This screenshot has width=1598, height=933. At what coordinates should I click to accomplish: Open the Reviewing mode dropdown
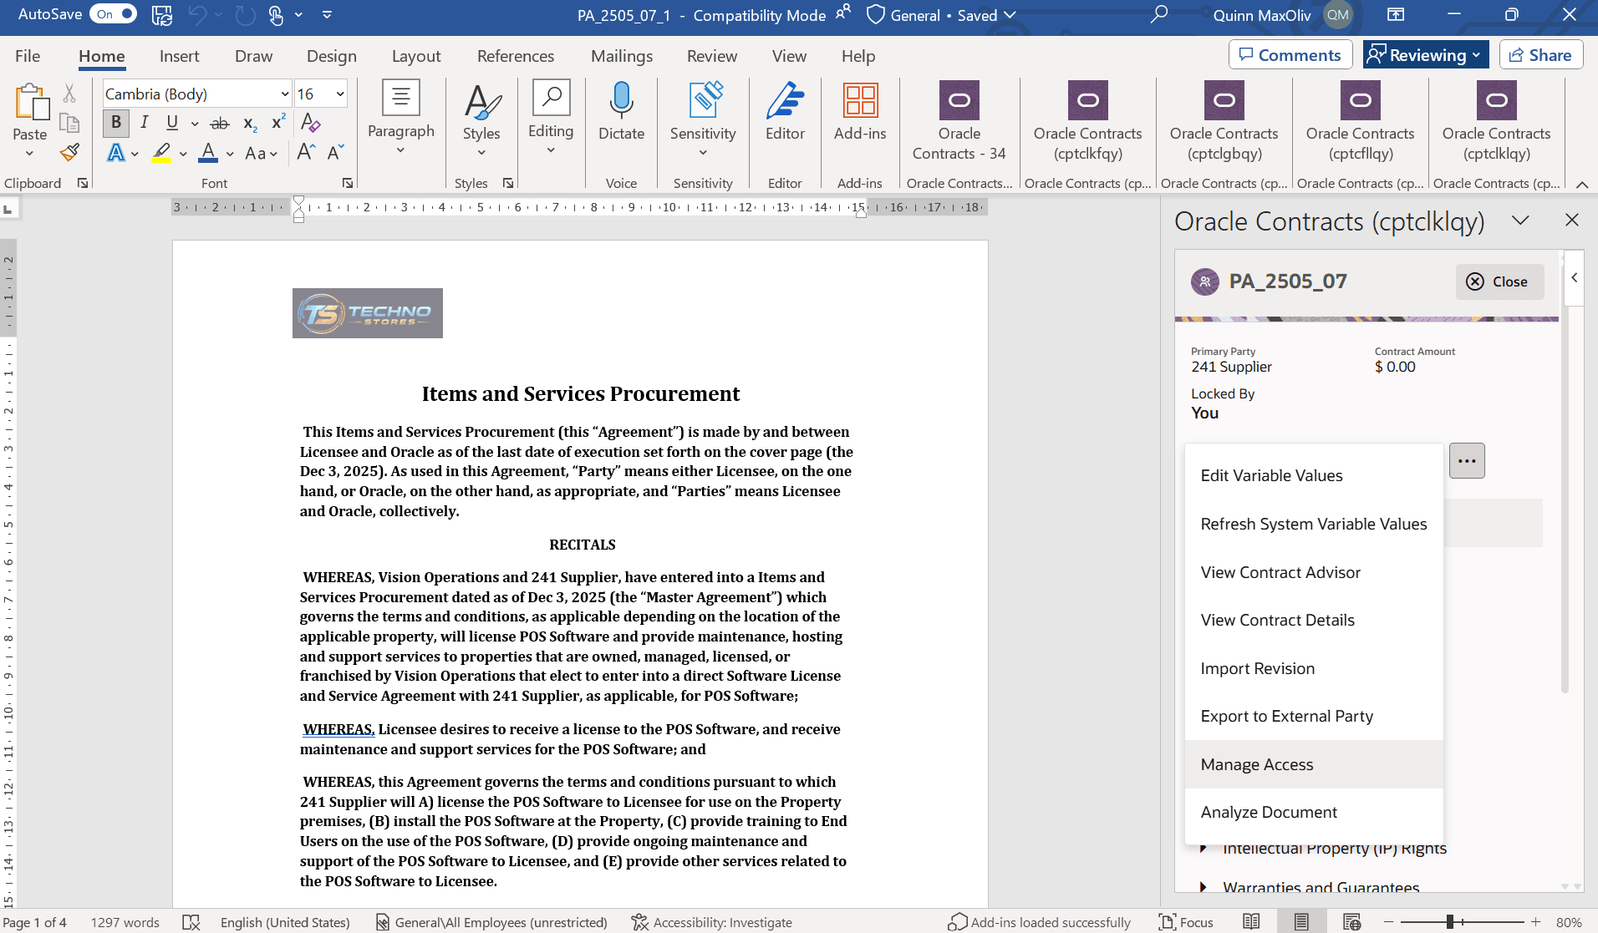1426,55
